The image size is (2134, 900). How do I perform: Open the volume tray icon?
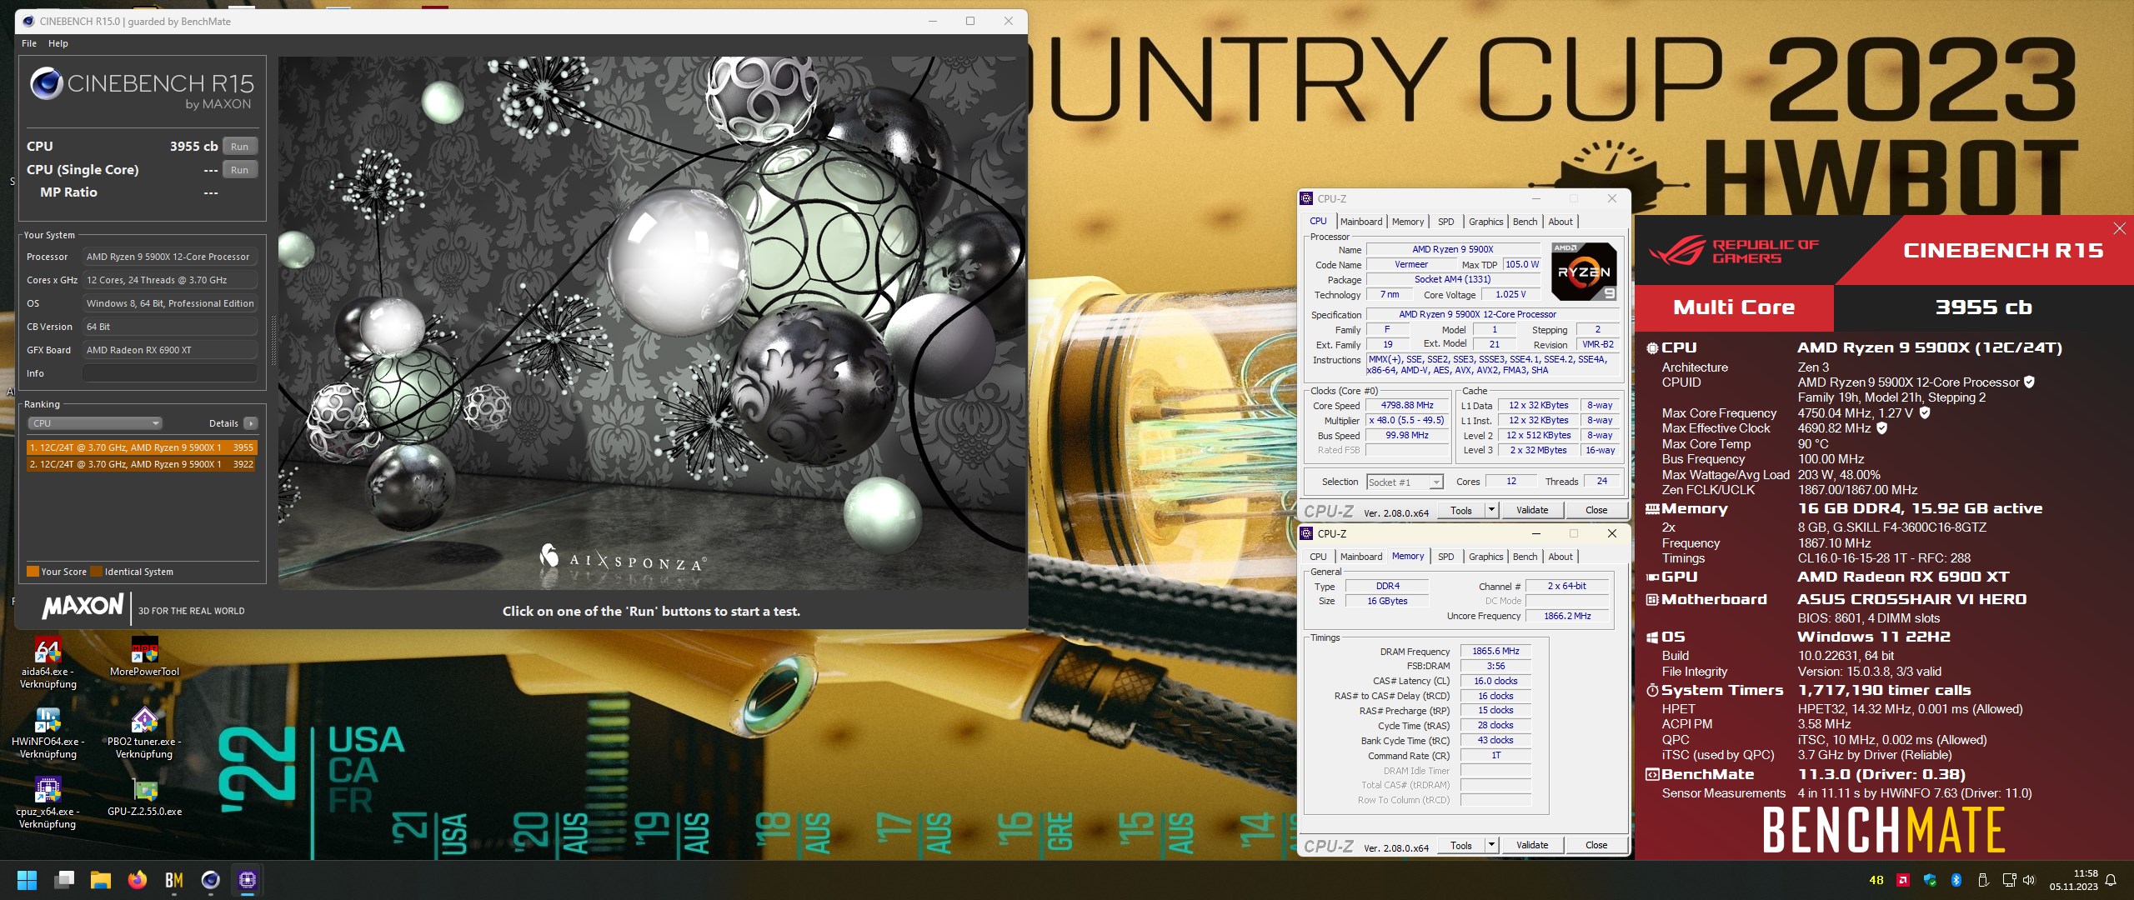coord(2029,880)
